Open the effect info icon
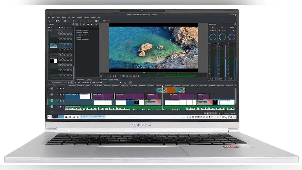Screen dimensions: 302x170 [97, 24]
